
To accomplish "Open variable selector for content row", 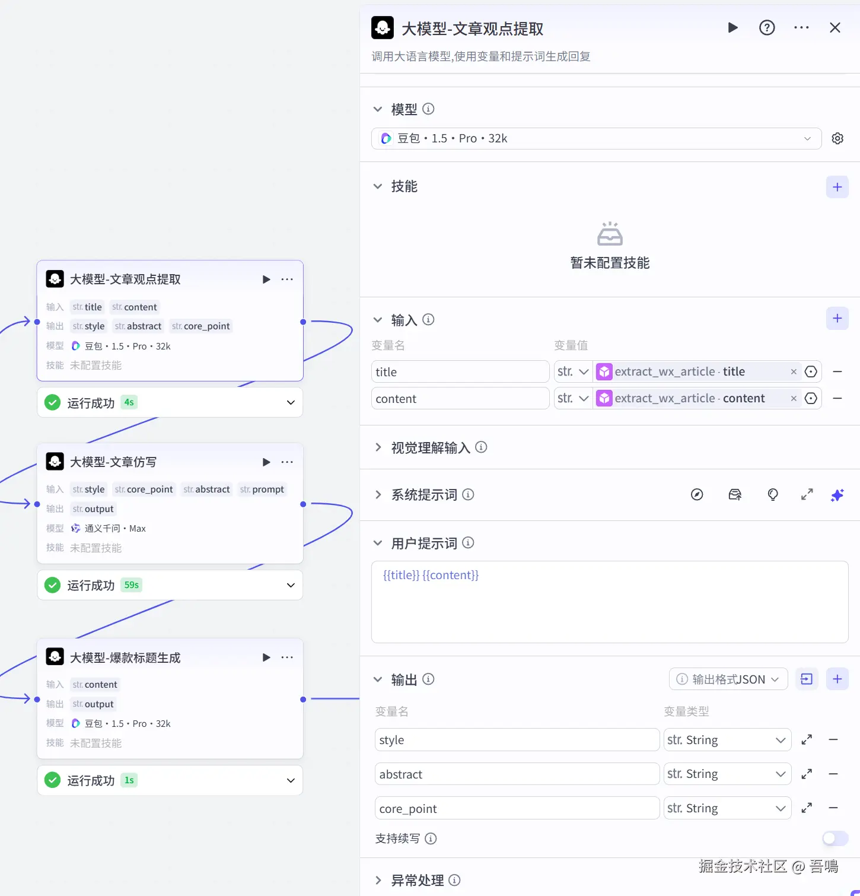I will (x=811, y=398).
